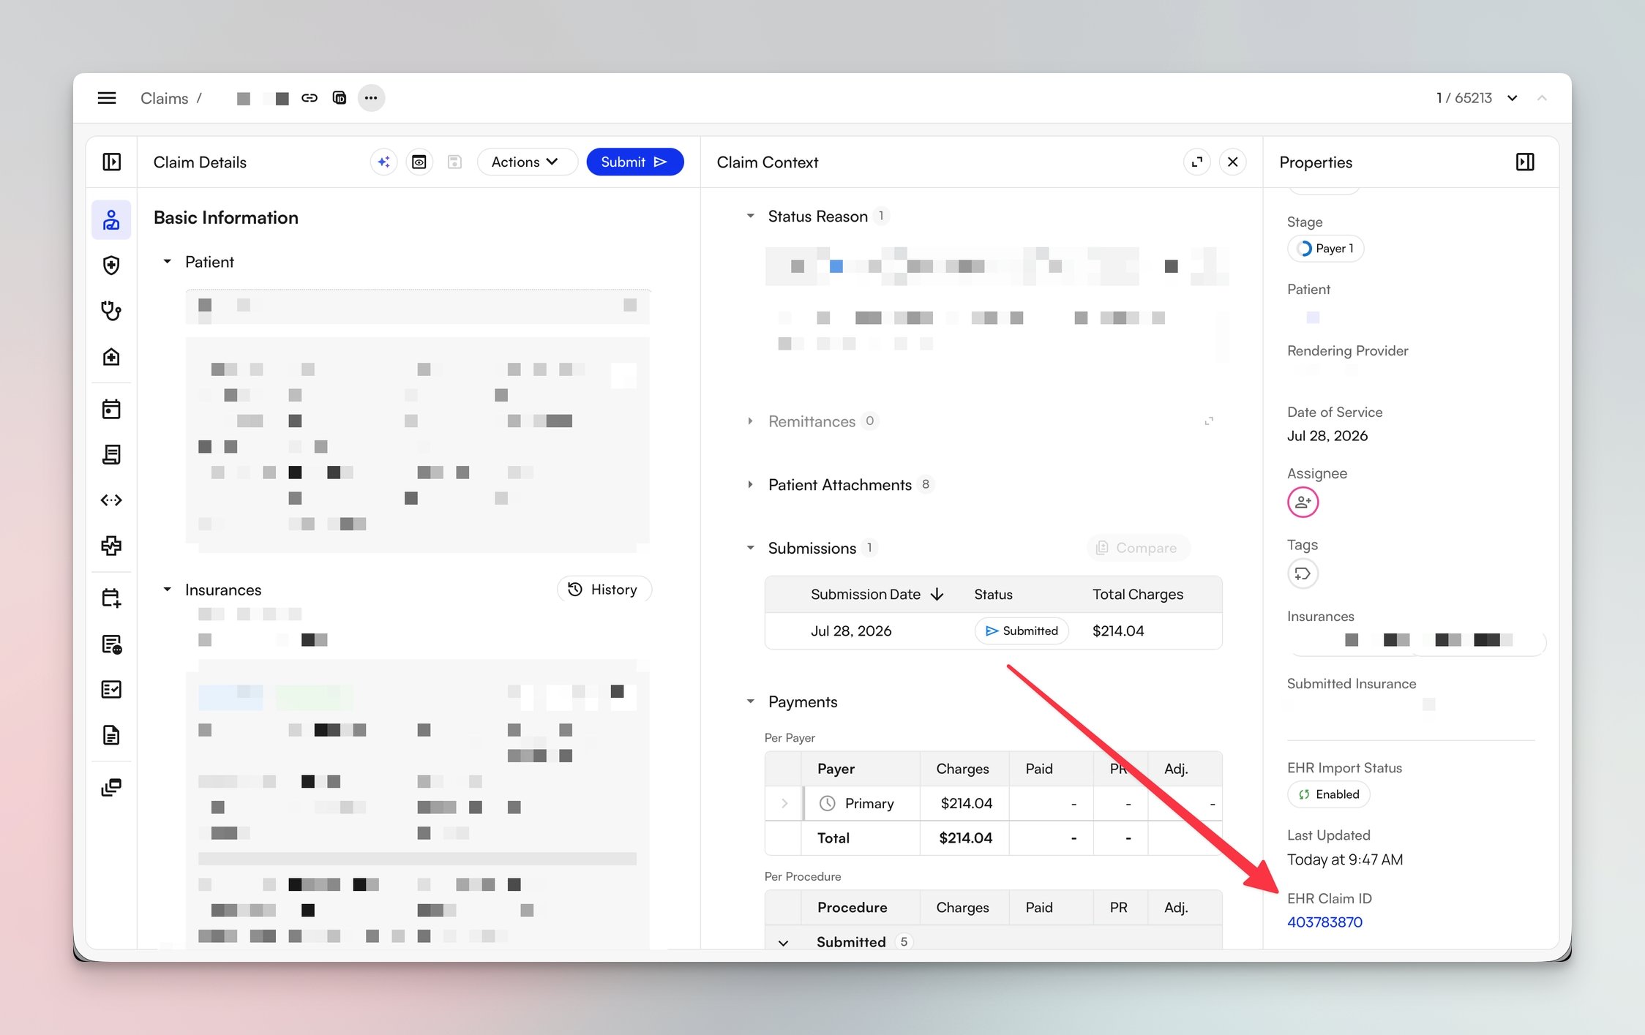The image size is (1645, 1035).
Task: Open the hamburger navigation menu
Action: 107,98
